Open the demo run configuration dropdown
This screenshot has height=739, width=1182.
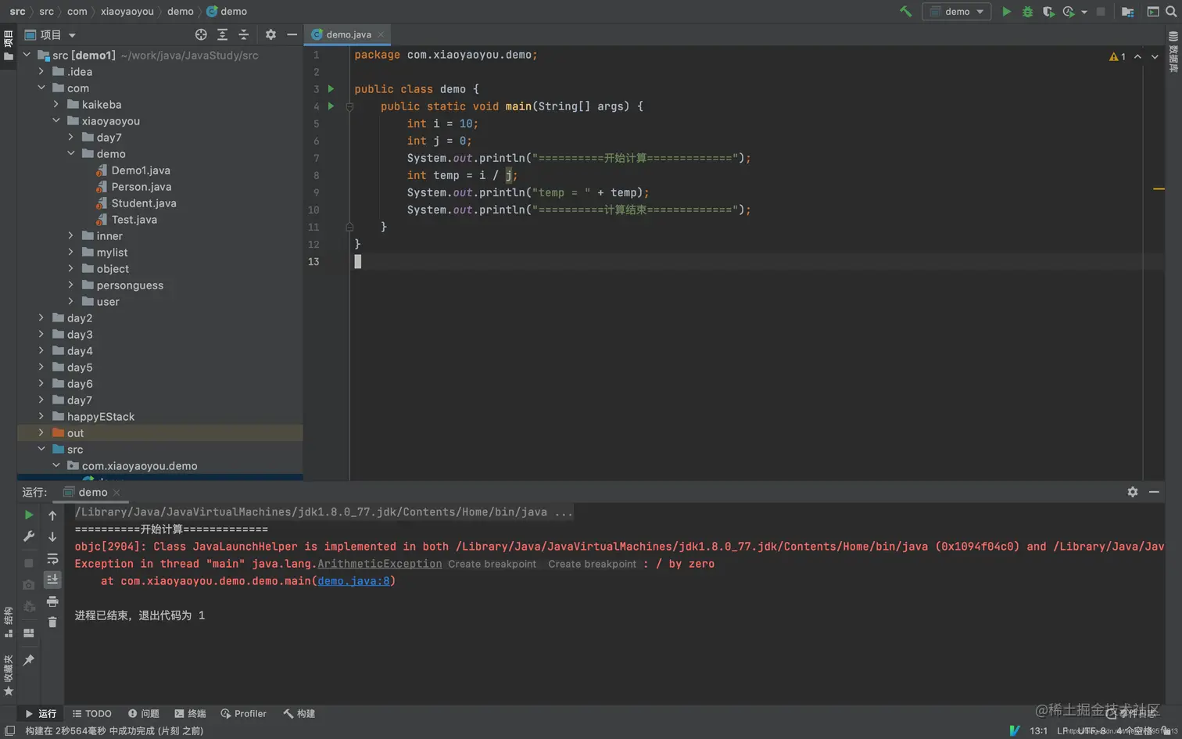pyautogui.click(x=957, y=12)
